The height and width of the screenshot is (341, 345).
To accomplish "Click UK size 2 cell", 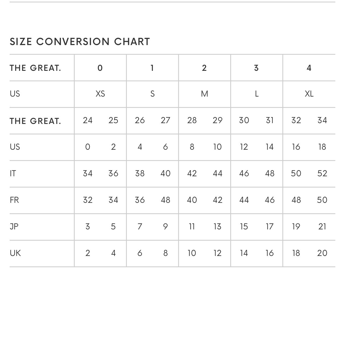I will point(88,253).
